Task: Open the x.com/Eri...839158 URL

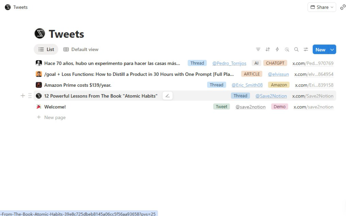Action: (x=314, y=85)
